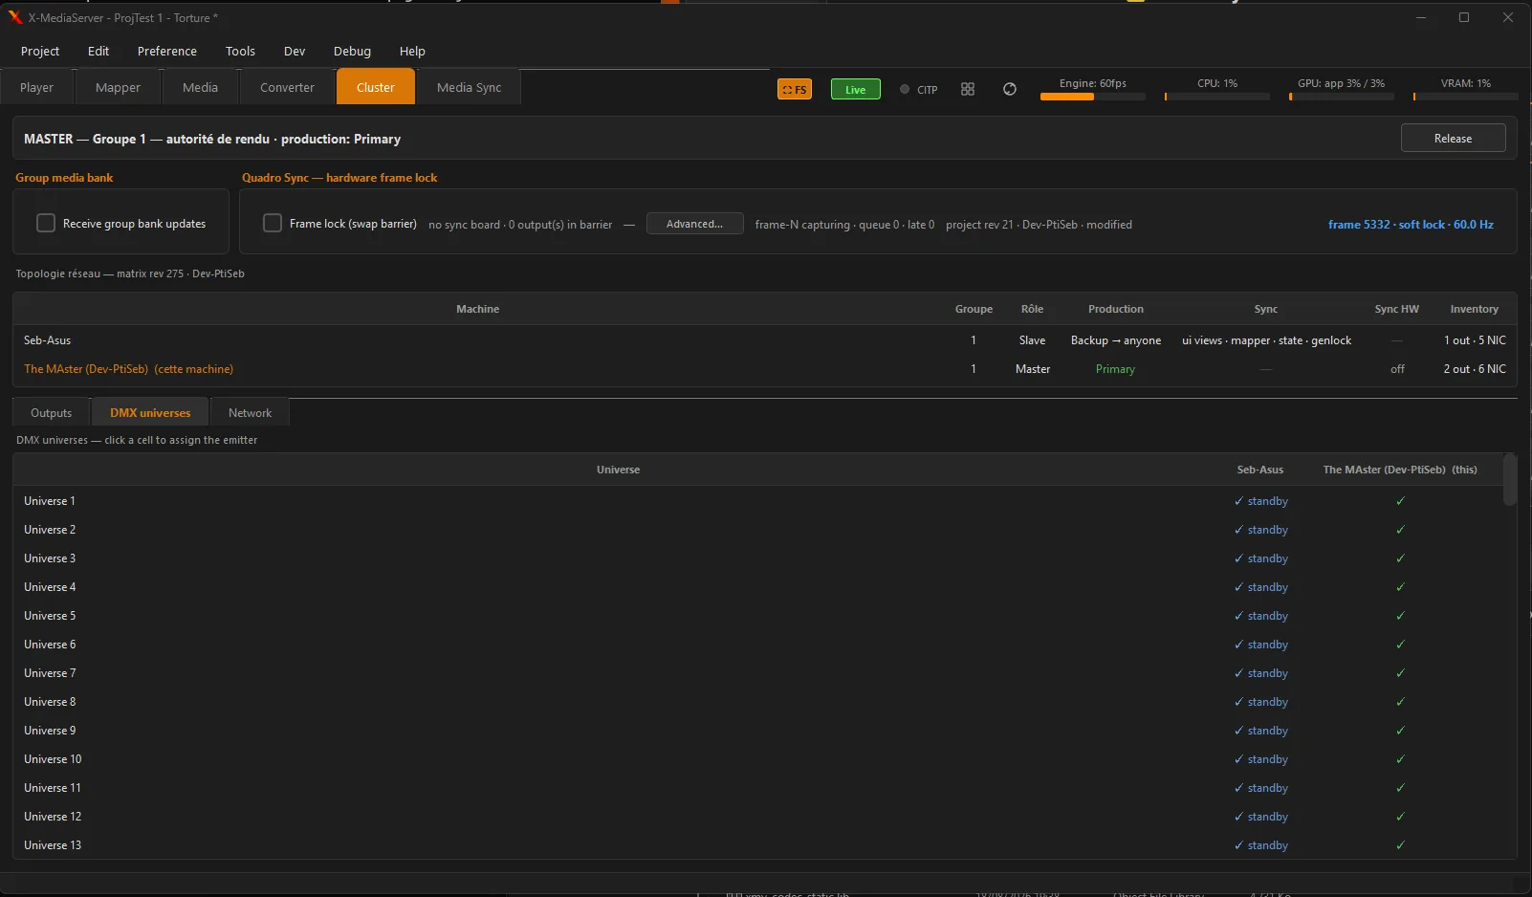Click the DMX universes list scrollbar
The image size is (1532, 897).
click(1510, 480)
